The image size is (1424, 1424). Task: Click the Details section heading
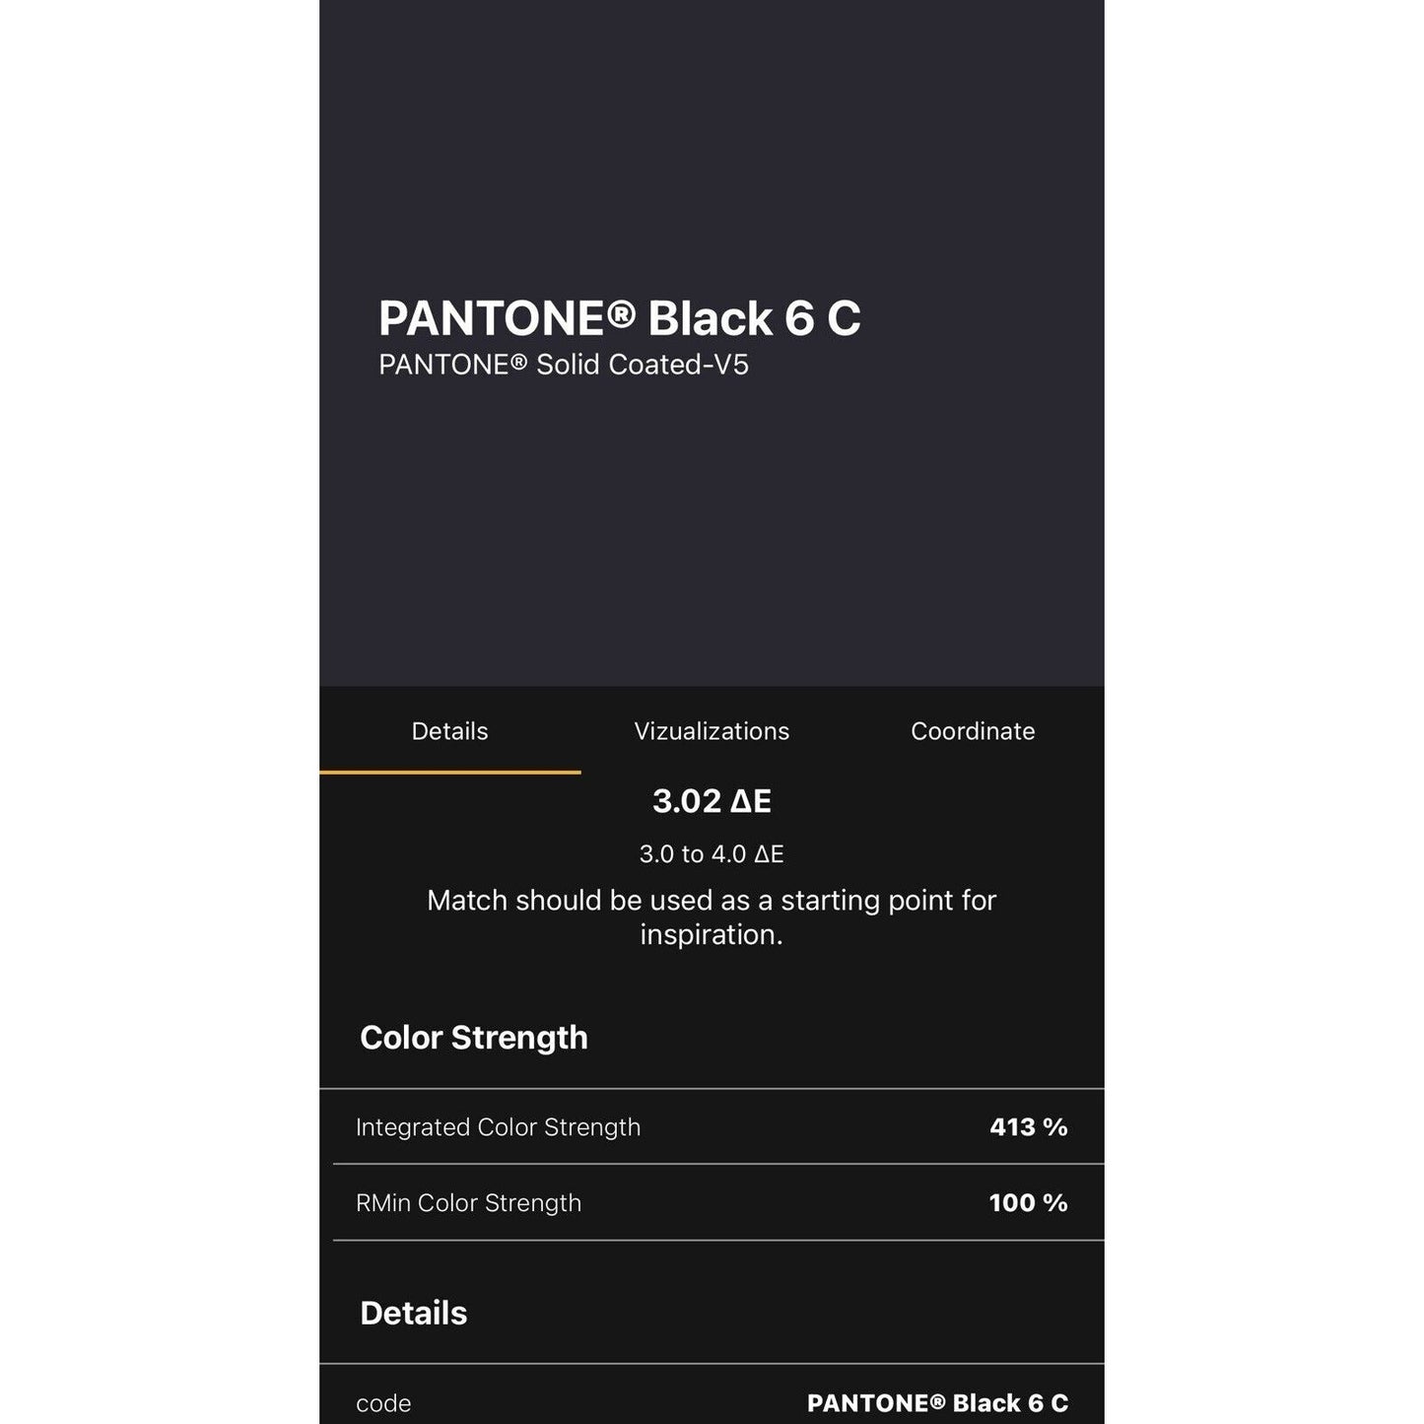click(x=414, y=1313)
